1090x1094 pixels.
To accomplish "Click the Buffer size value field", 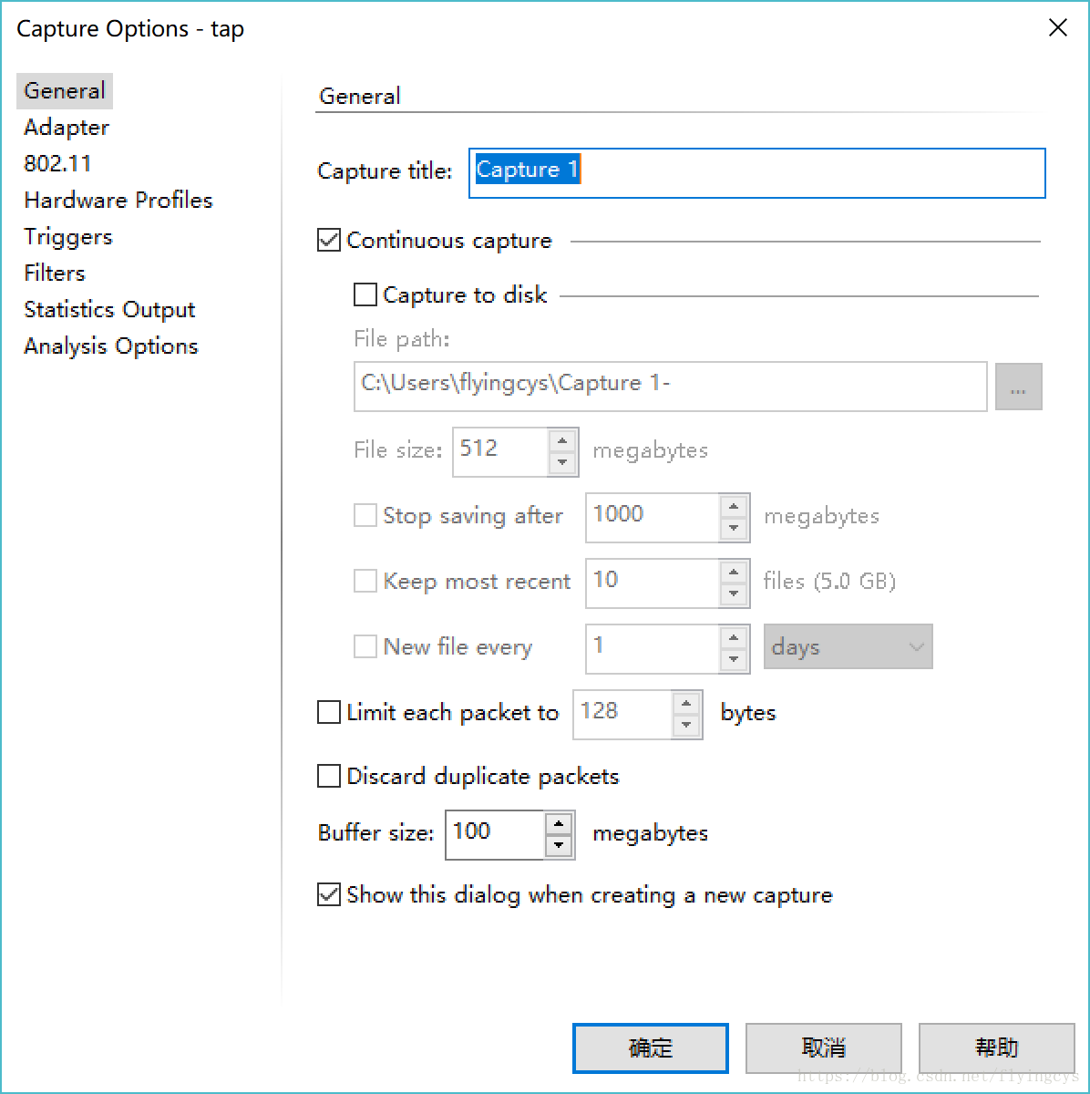I will (x=495, y=834).
